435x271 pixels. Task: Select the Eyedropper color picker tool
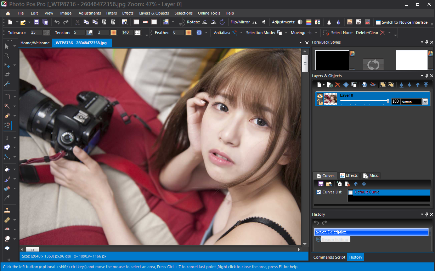7,198
